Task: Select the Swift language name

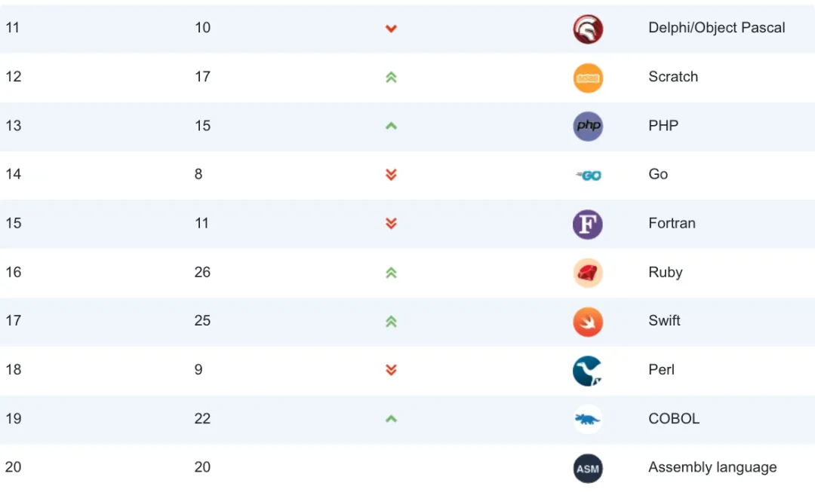Action: (664, 321)
